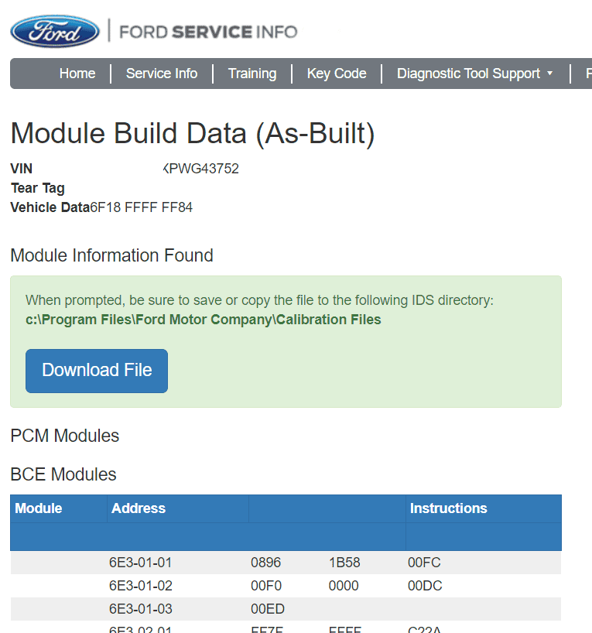The width and height of the screenshot is (592, 633).
Task: Click the Instructions column header
Action: click(448, 508)
